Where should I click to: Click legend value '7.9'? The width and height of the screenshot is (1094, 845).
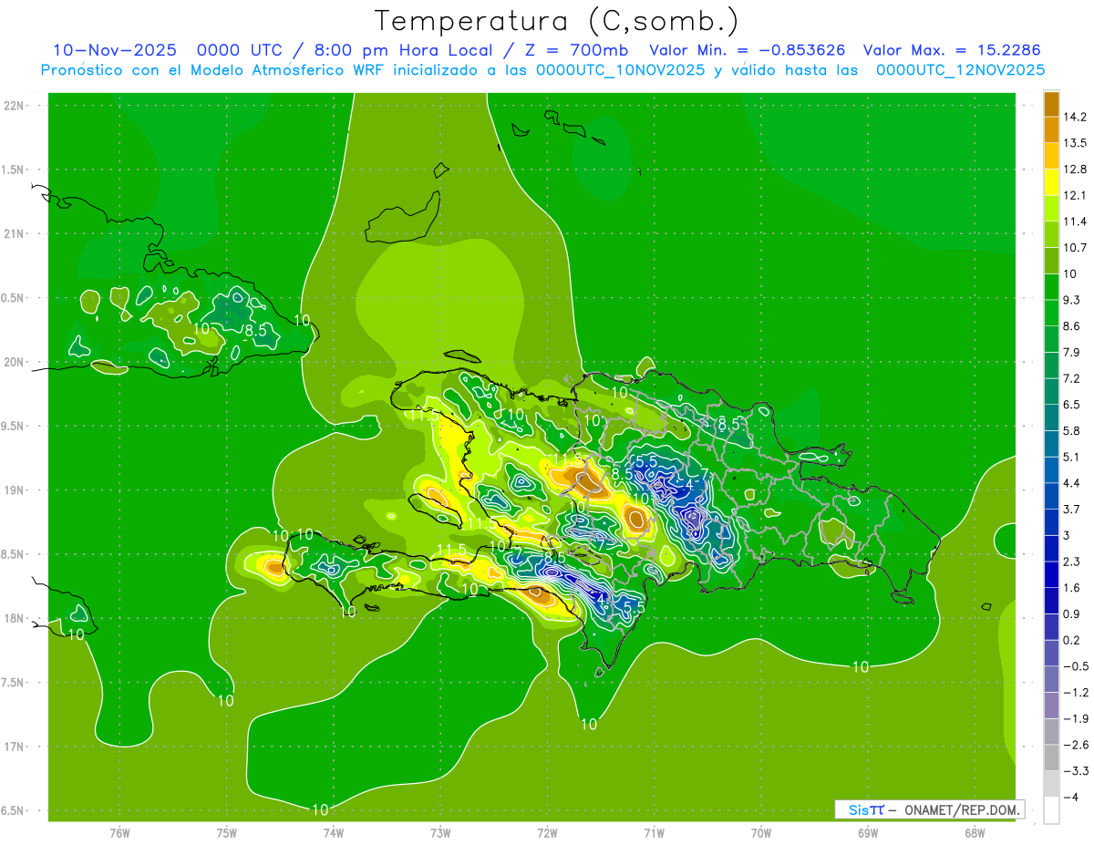click(1071, 353)
